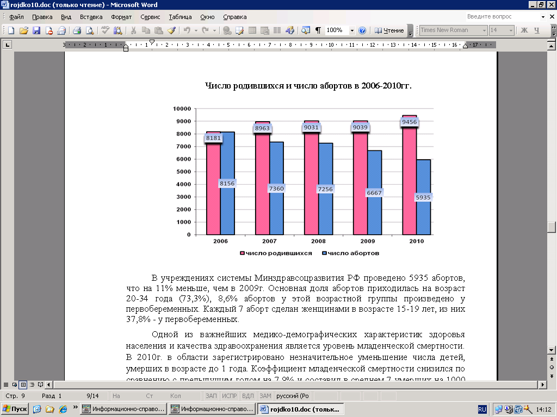Switch to Web layout view
This screenshot has width=557, height=417.
(15, 384)
